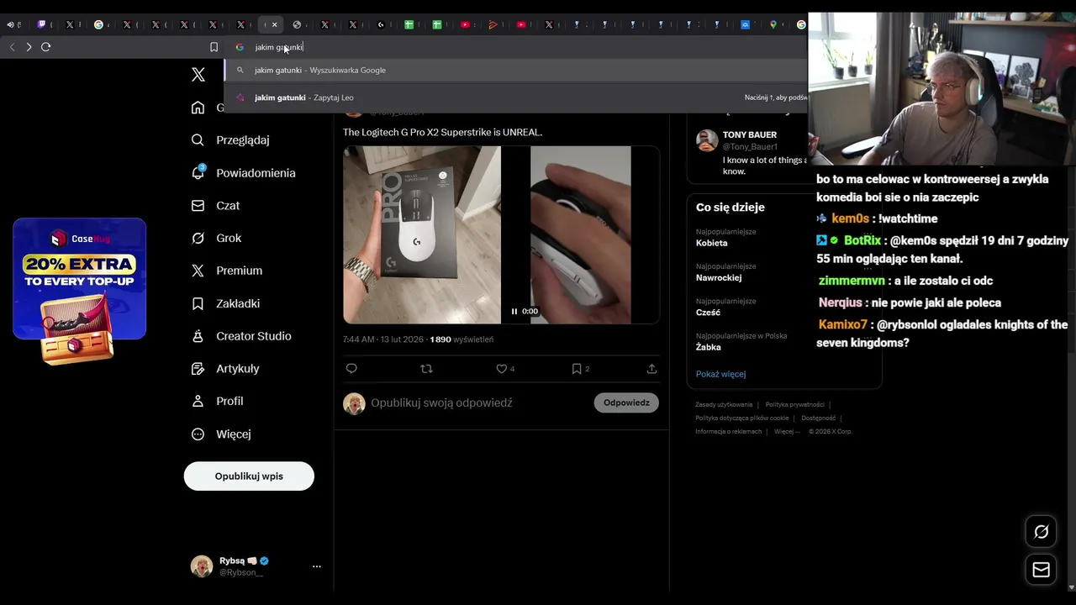
Task: Reload the page with refresh icon
Action: click(x=46, y=47)
